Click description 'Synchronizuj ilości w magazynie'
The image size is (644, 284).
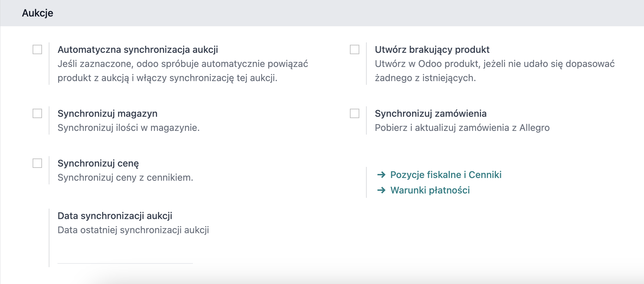[128, 128]
